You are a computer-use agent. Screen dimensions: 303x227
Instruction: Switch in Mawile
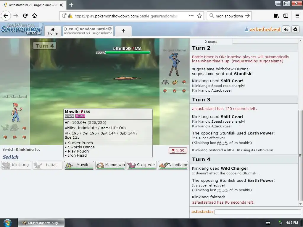coord(79,165)
